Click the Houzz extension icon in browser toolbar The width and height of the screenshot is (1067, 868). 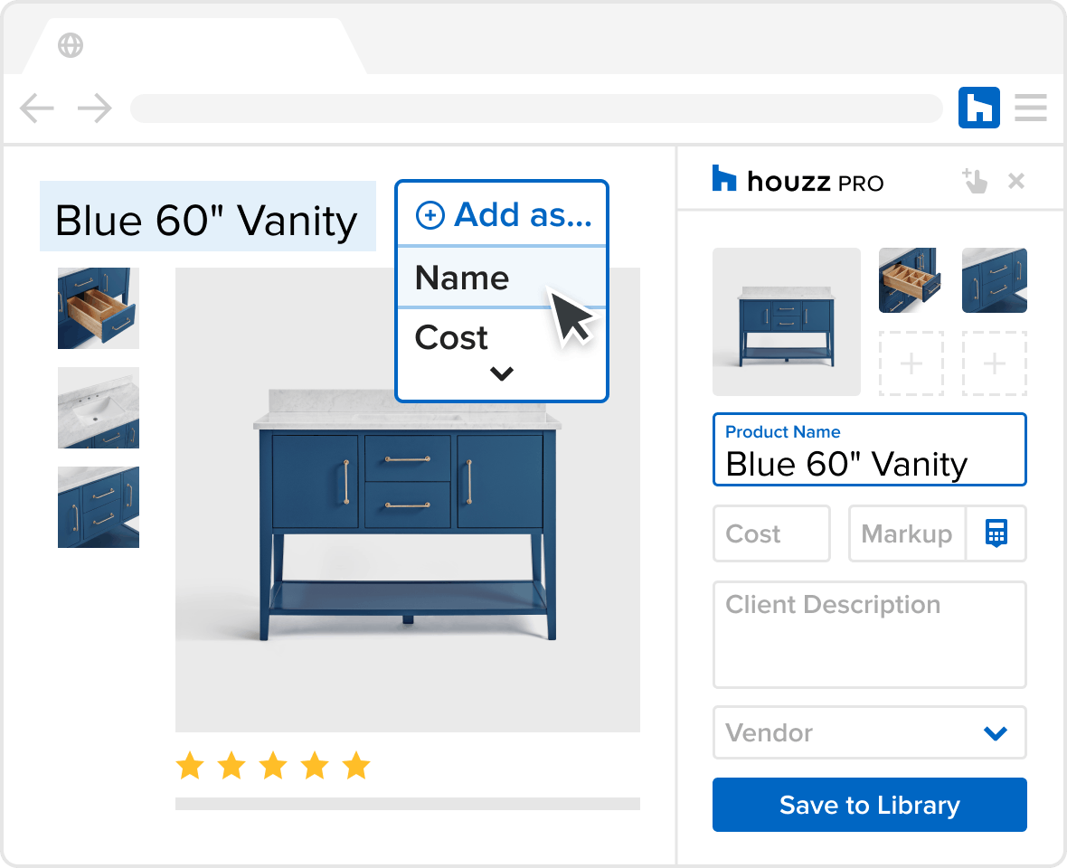tap(978, 108)
